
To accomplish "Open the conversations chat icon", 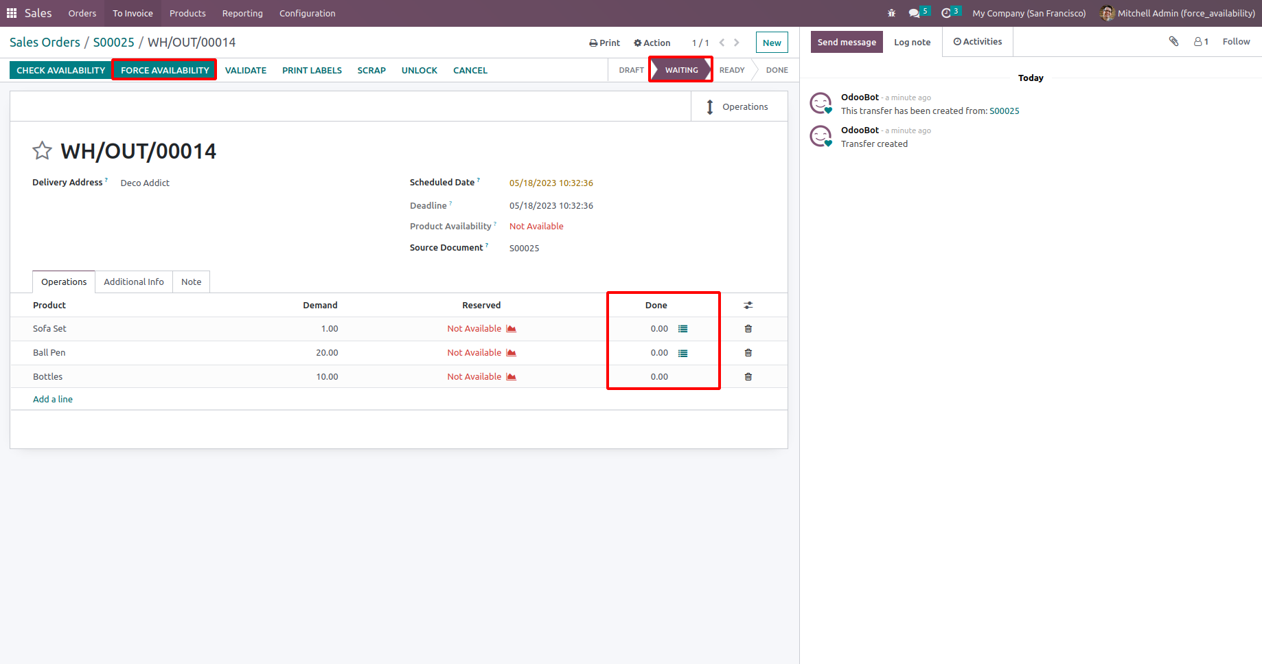I will pos(914,13).
